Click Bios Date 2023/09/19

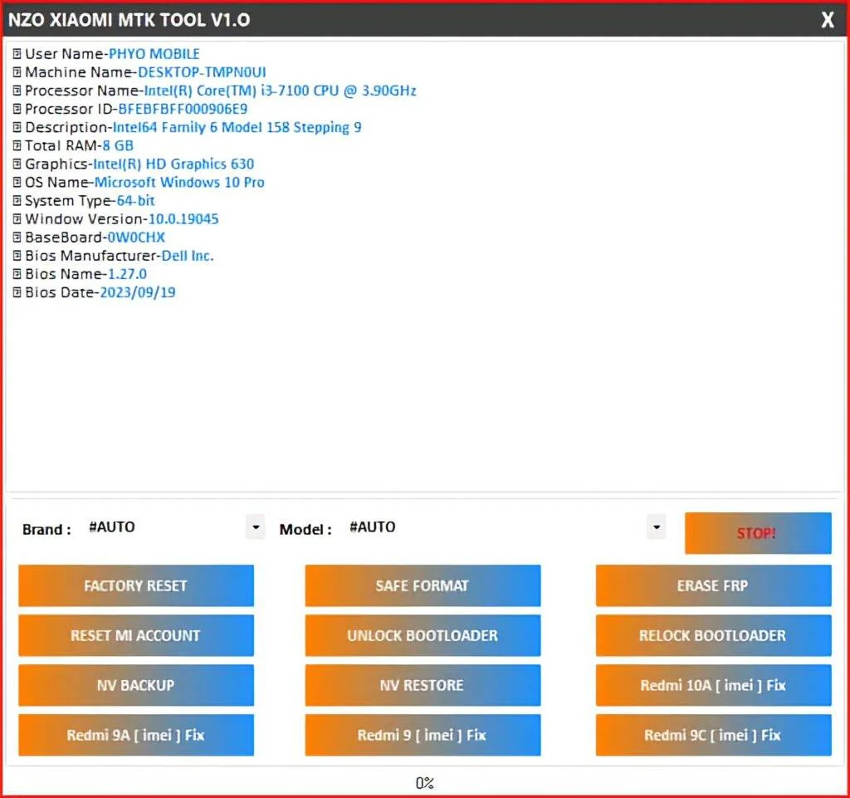138,292
